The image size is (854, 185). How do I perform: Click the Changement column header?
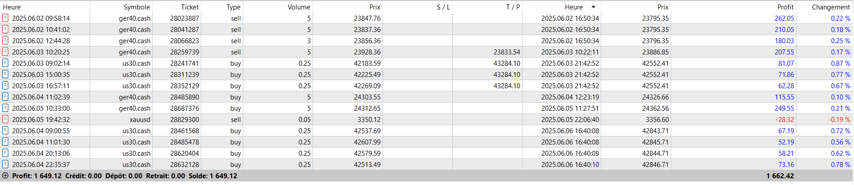831,7
